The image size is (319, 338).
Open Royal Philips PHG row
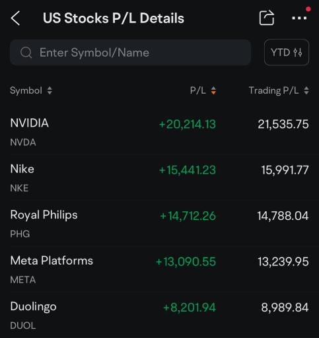click(159, 224)
